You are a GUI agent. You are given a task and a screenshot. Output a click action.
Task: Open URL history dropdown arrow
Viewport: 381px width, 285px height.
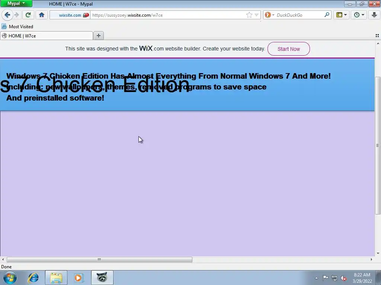click(x=256, y=15)
